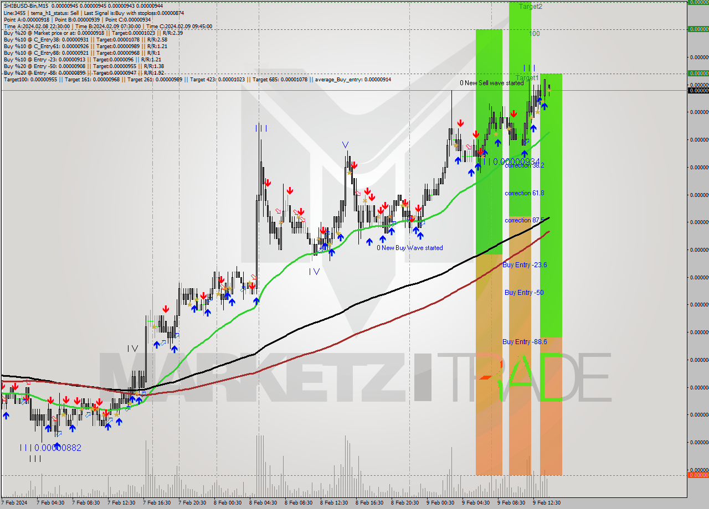Click the 'Target1' label on the chart

coord(527,77)
